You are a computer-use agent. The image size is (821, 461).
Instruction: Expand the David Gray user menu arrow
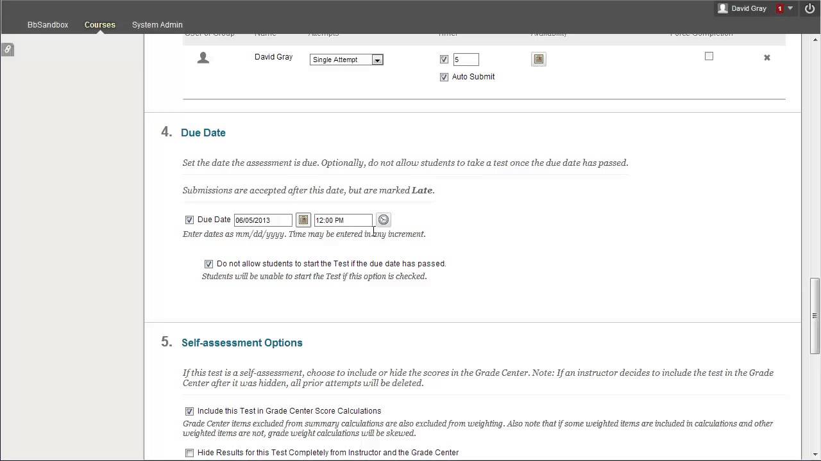pyautogui.click(x=790, y=8)
